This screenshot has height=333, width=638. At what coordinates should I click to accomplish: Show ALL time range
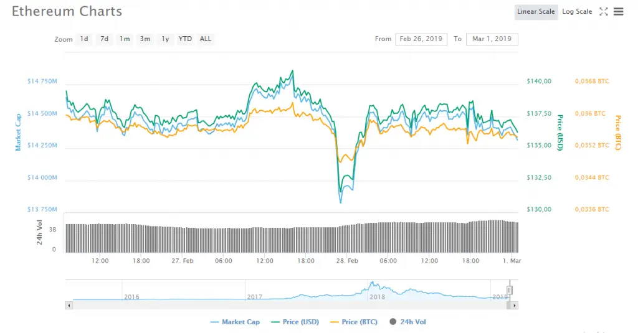pyautogui.click(x=206, y=39)
